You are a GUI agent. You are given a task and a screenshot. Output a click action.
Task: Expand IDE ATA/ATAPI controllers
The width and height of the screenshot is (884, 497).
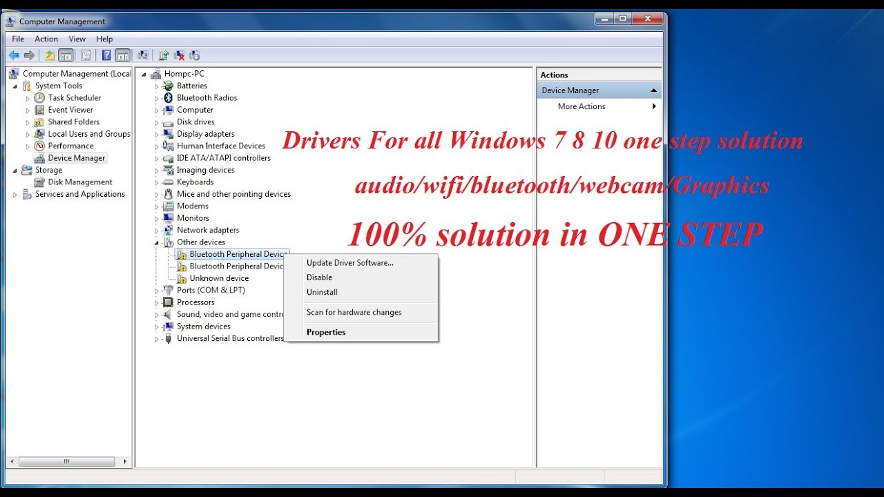pyautogui.click(x=157, y=158)
